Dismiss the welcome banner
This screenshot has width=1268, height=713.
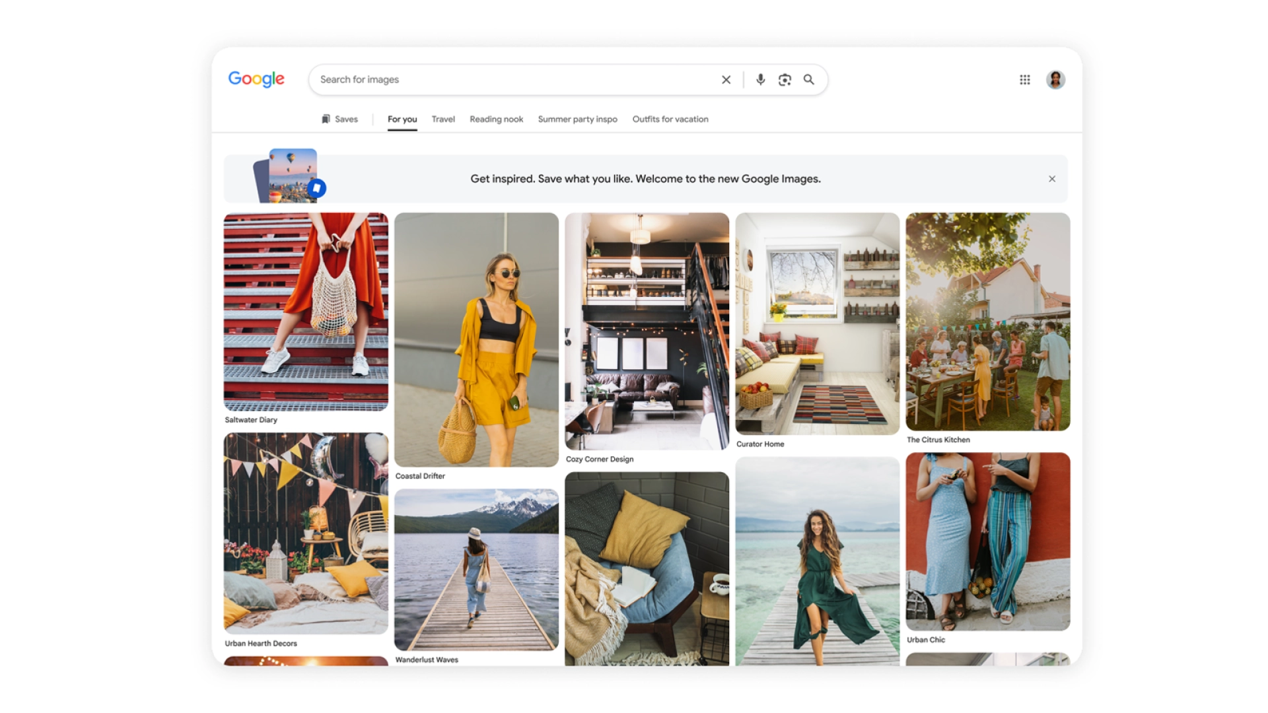pyautogui.click(x=1052, y=179)
